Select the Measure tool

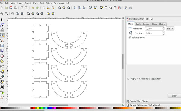pos(2,40)
